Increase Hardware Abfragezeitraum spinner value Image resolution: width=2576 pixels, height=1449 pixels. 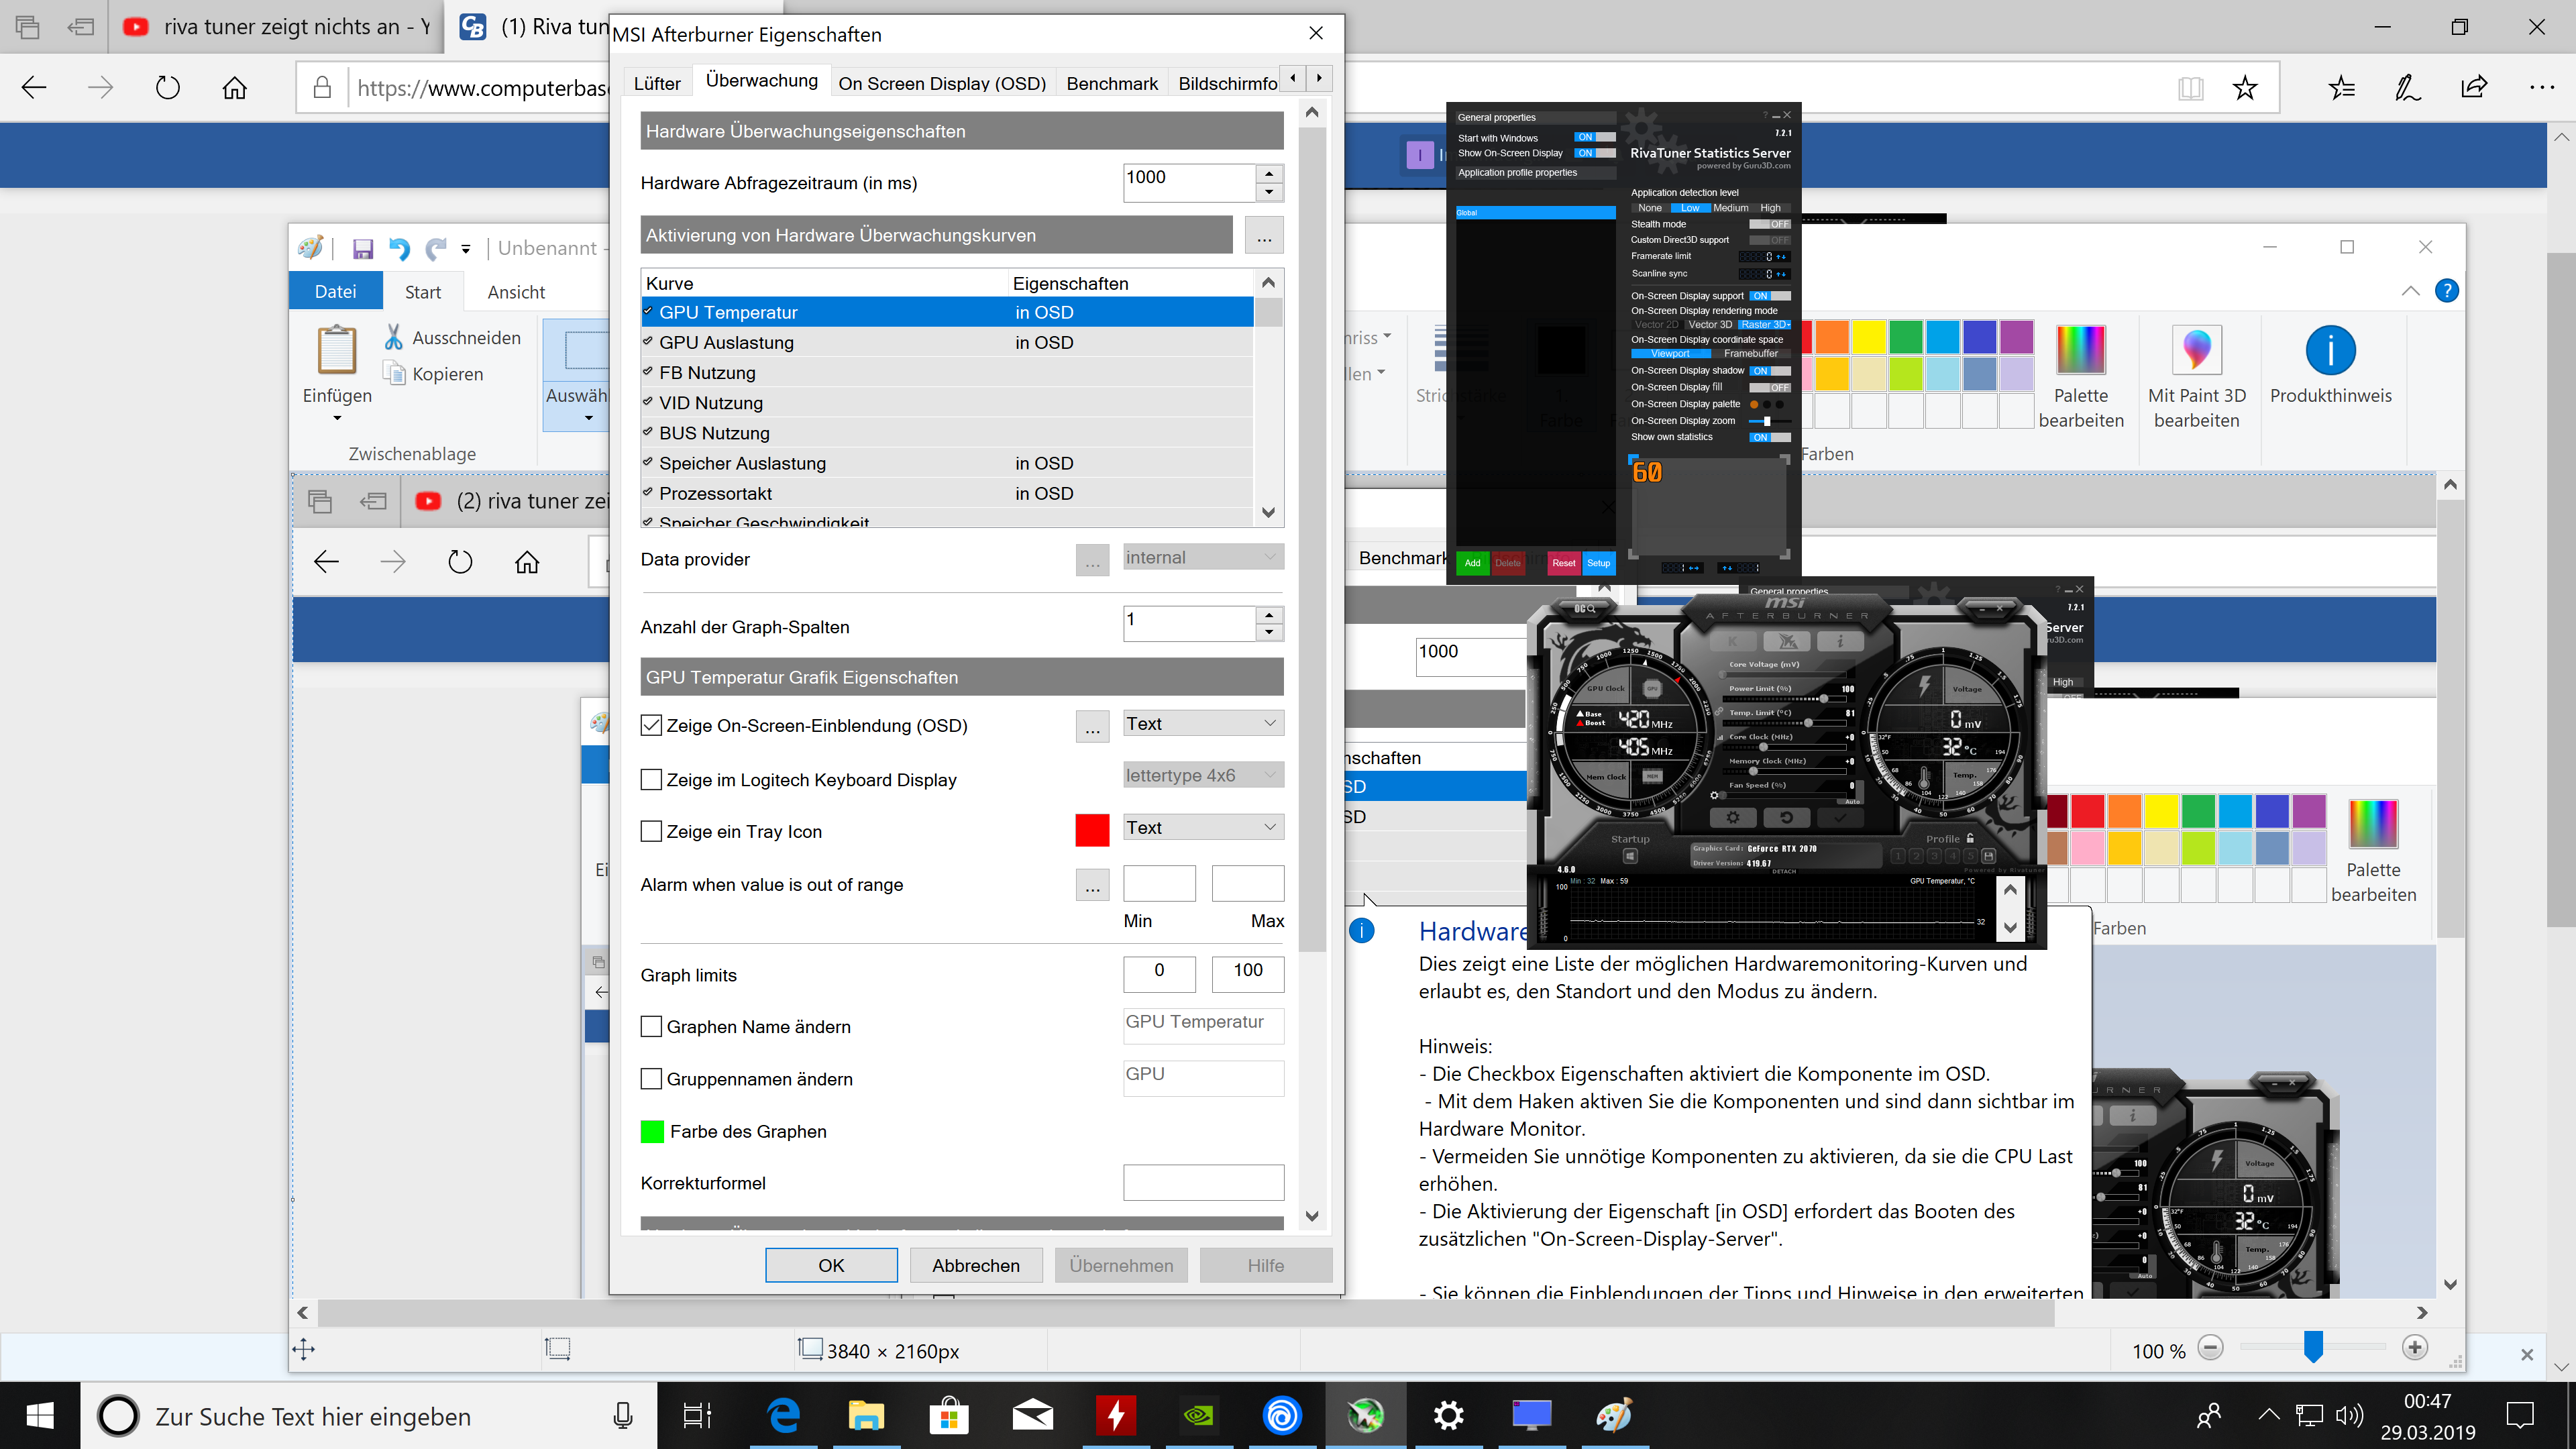pyautogui.click(x=1269, y=174)
